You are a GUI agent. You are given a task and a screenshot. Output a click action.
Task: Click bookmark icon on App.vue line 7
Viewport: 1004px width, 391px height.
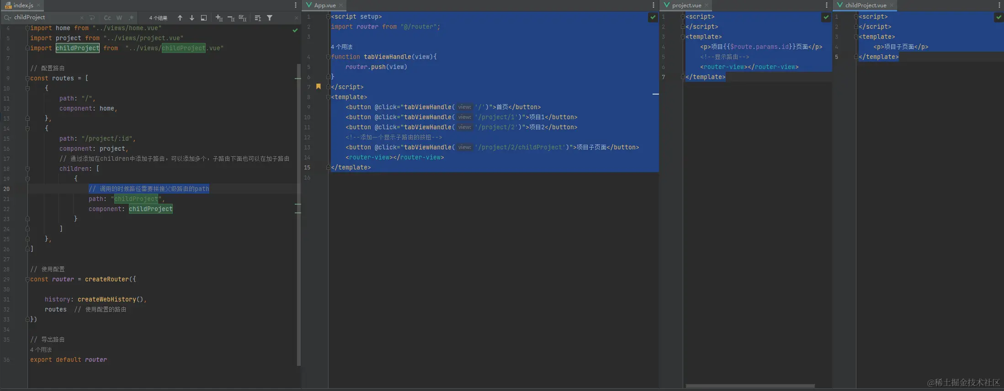pyautogui.click(x=319, y=86)
